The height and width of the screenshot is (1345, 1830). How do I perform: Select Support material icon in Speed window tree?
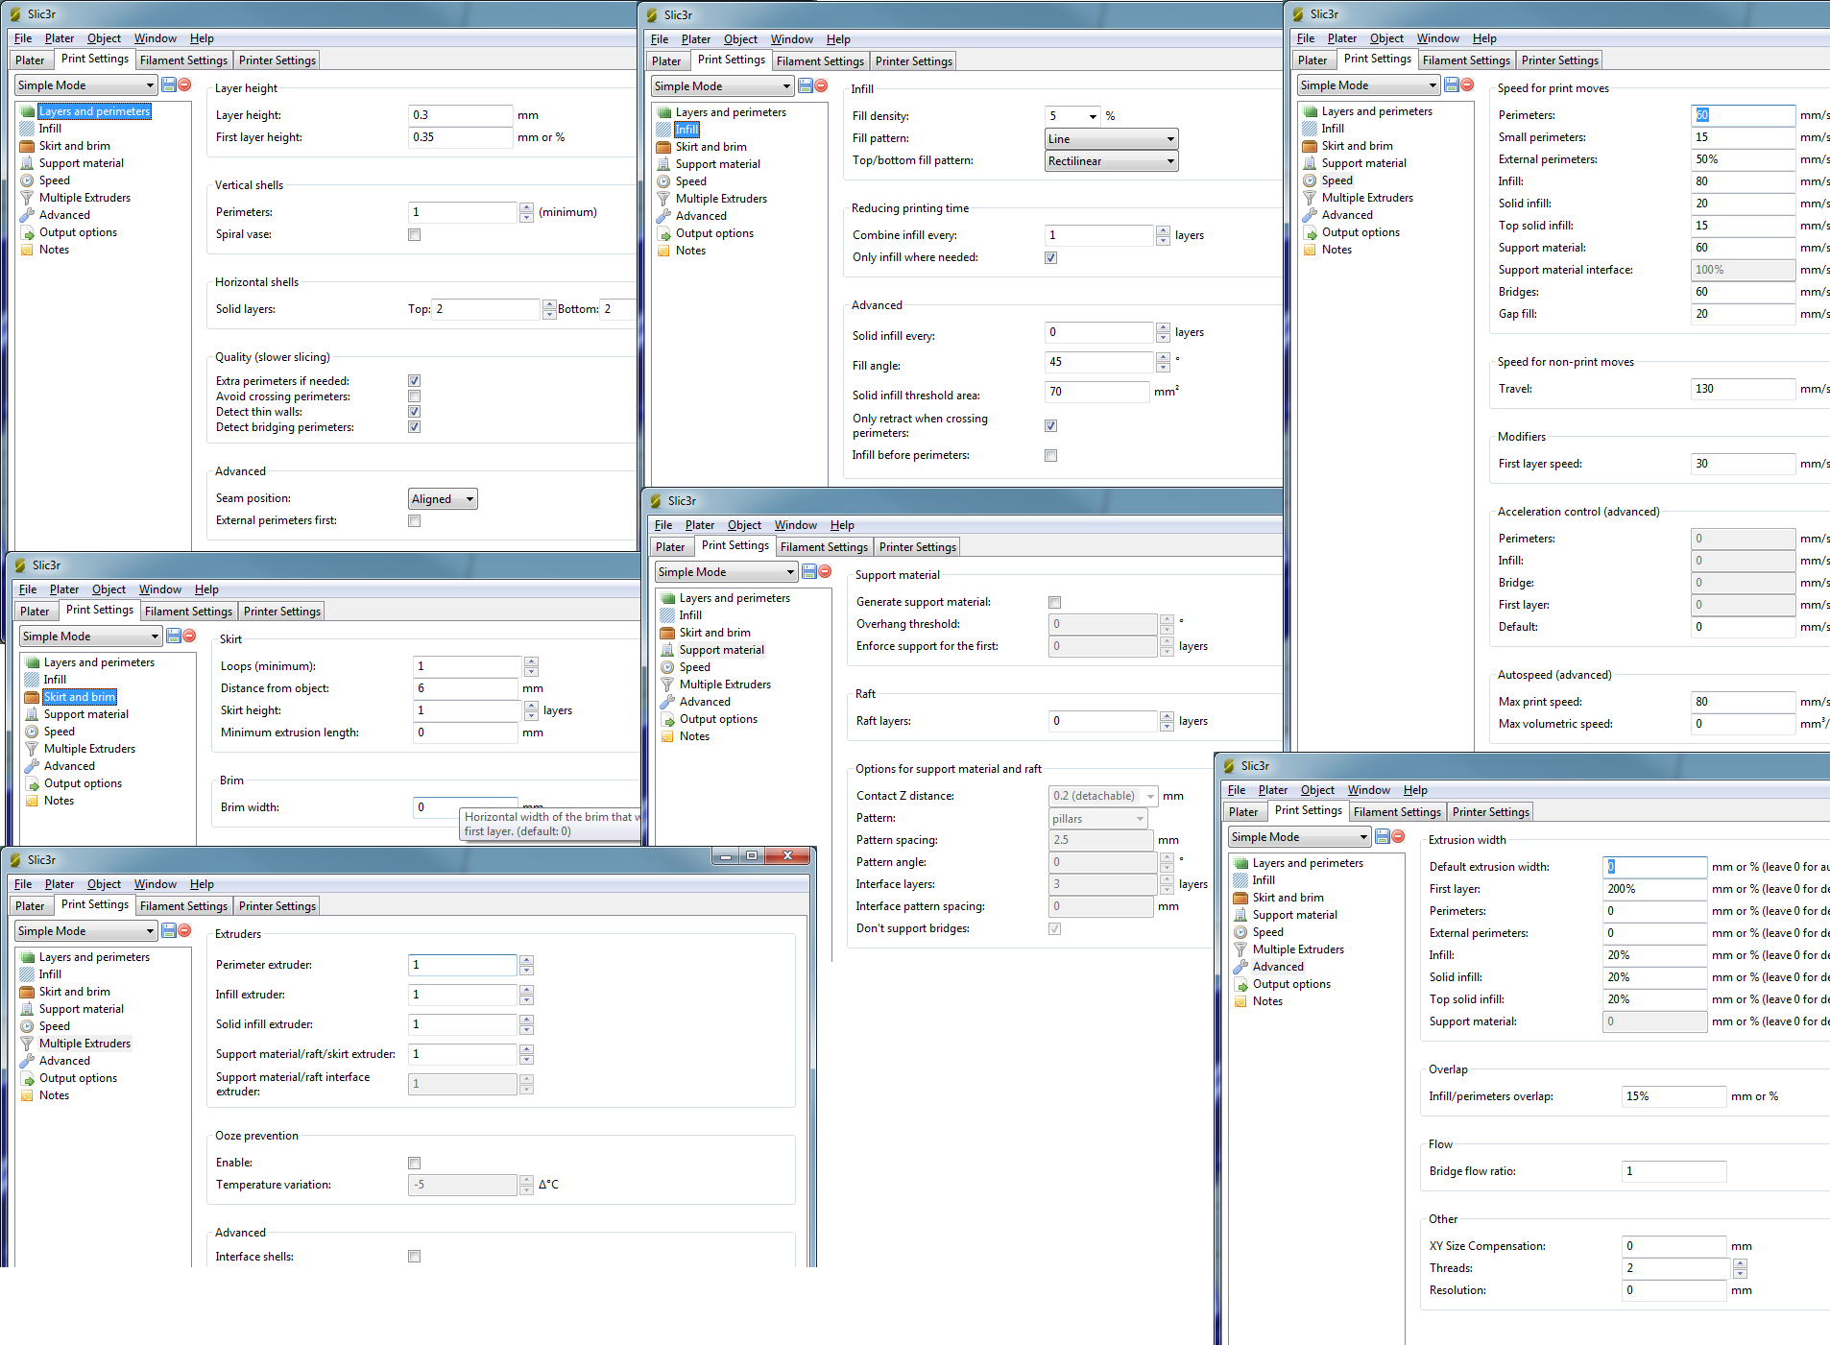(1310, 163)
